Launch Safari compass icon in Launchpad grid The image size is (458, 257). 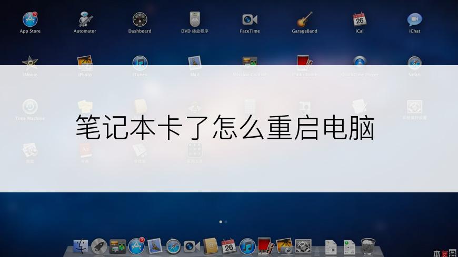click(414, 63)
